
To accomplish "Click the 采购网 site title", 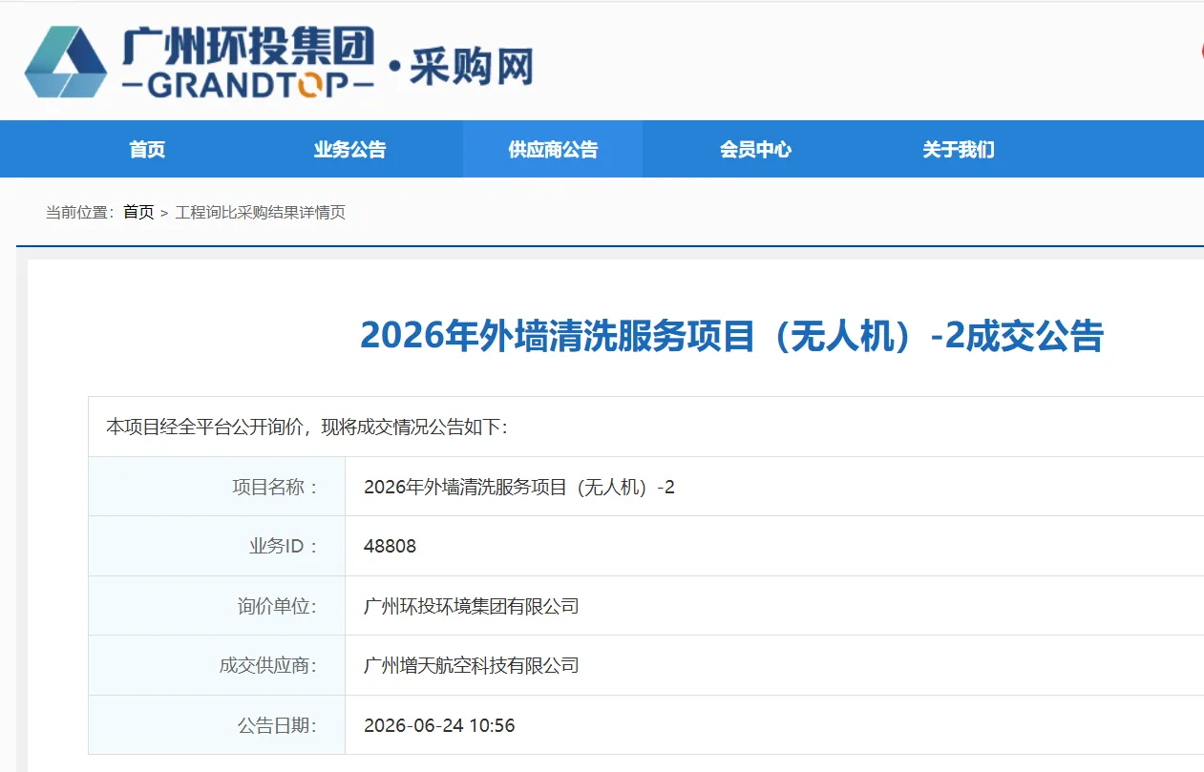I will (x=472, y=66).
